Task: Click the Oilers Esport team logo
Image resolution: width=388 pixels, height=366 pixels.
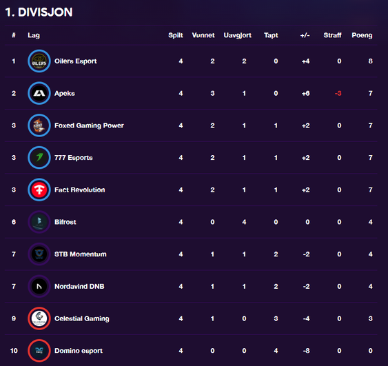Action: pyautogui.click(x=39, y=61)
